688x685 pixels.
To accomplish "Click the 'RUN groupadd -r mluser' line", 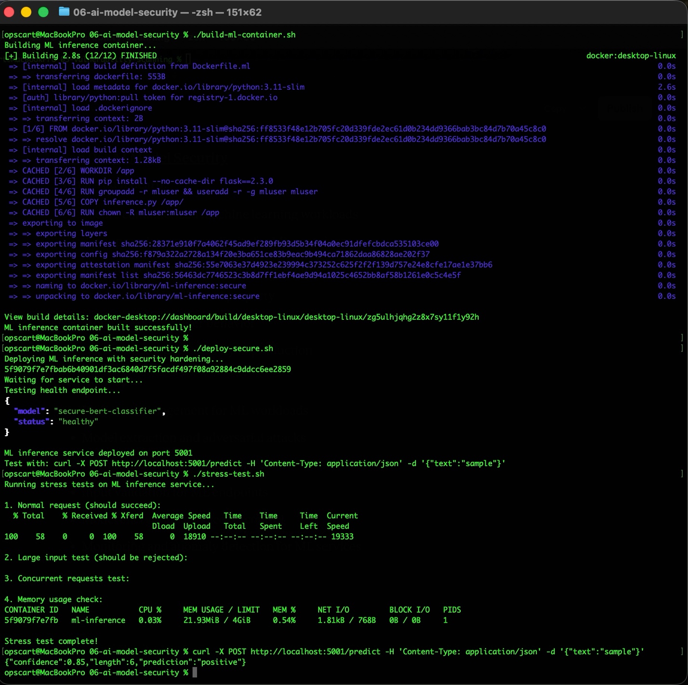I will pos(163,191).
